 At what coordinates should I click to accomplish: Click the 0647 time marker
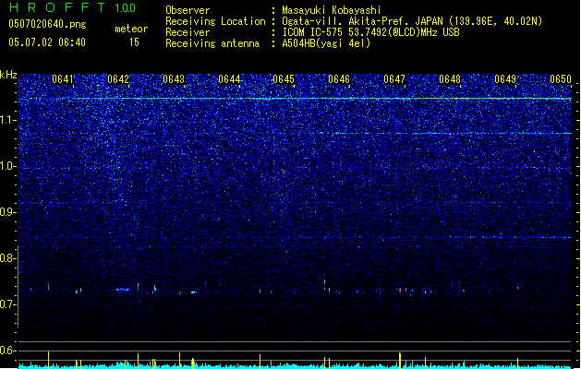(x=394, y=79)
